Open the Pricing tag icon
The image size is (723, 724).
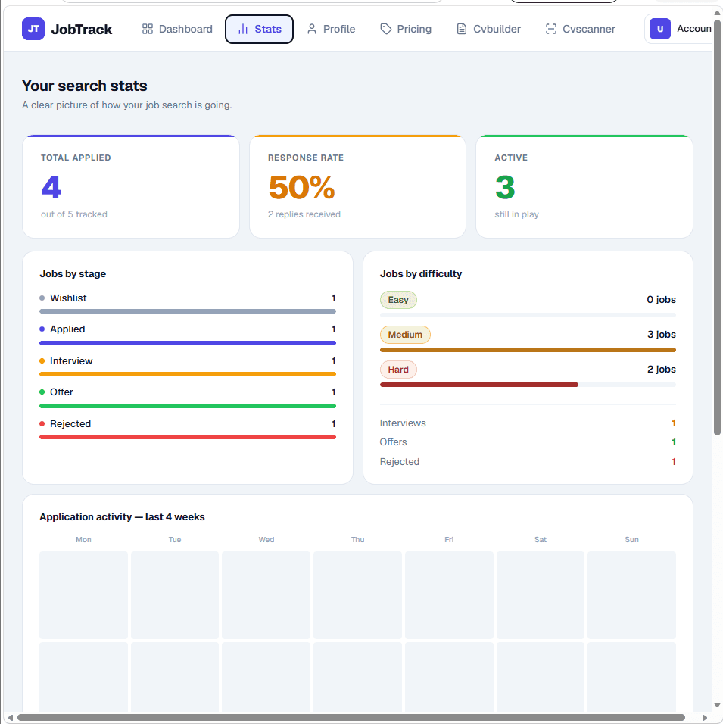click(385, 29)
